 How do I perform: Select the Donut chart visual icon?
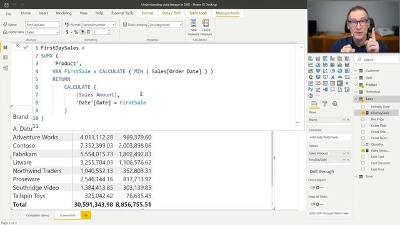pos(340,71)
